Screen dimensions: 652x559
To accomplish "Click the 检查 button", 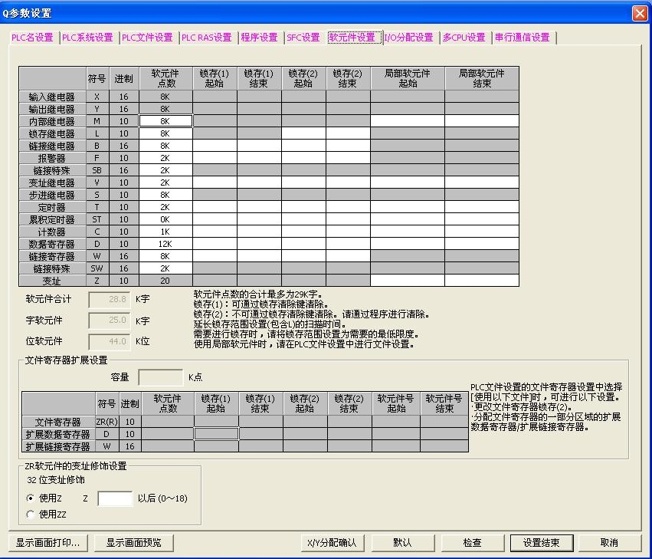I will (472, 543).
